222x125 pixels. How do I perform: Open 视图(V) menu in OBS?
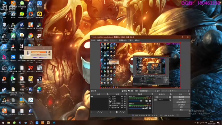coord(106,40)
